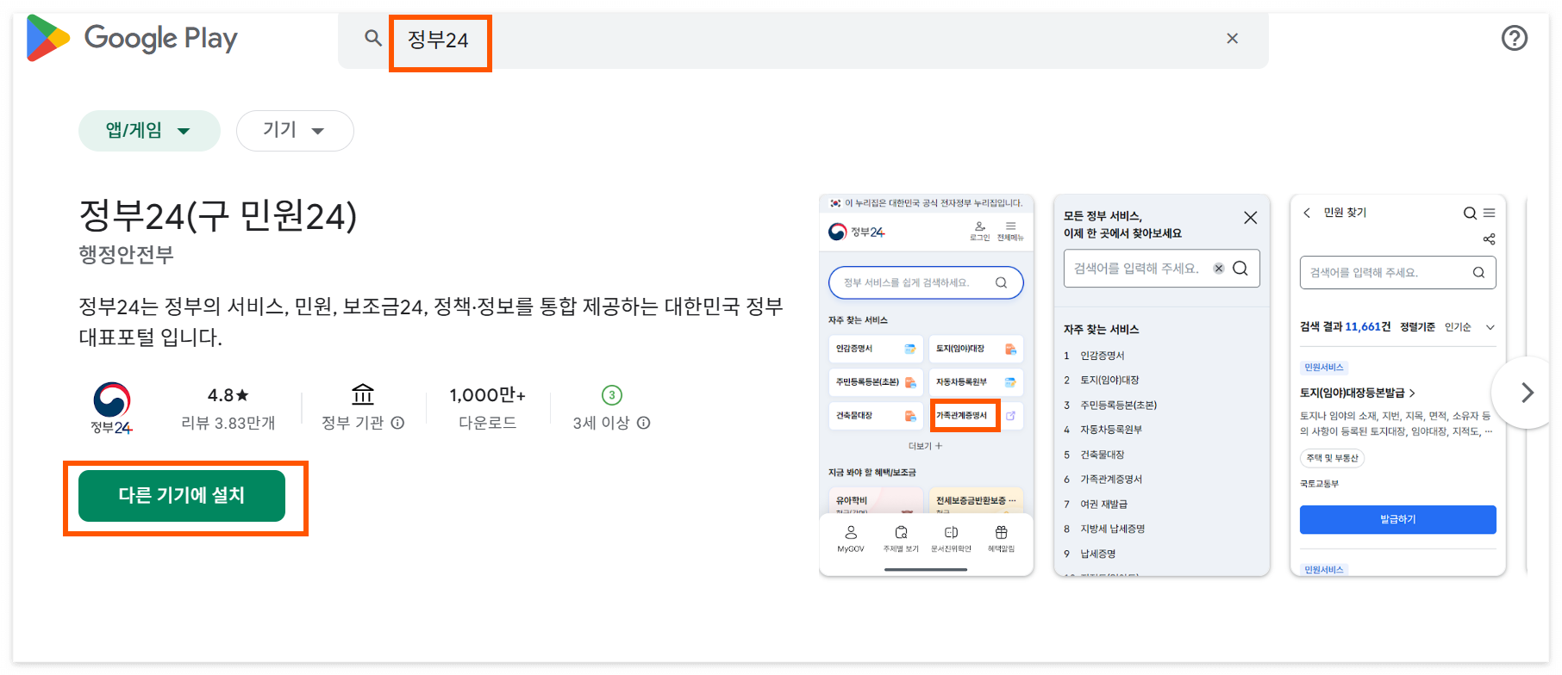Open info icon next to 정부 기관
Viewport: 1562px width, 675px height.
pos(397,423)
